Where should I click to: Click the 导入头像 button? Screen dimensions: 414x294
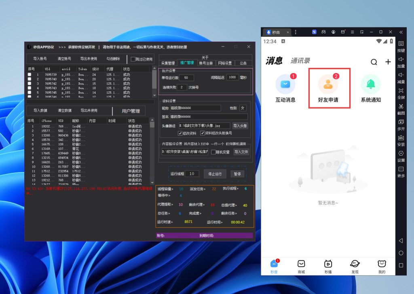tap(240, 126)
